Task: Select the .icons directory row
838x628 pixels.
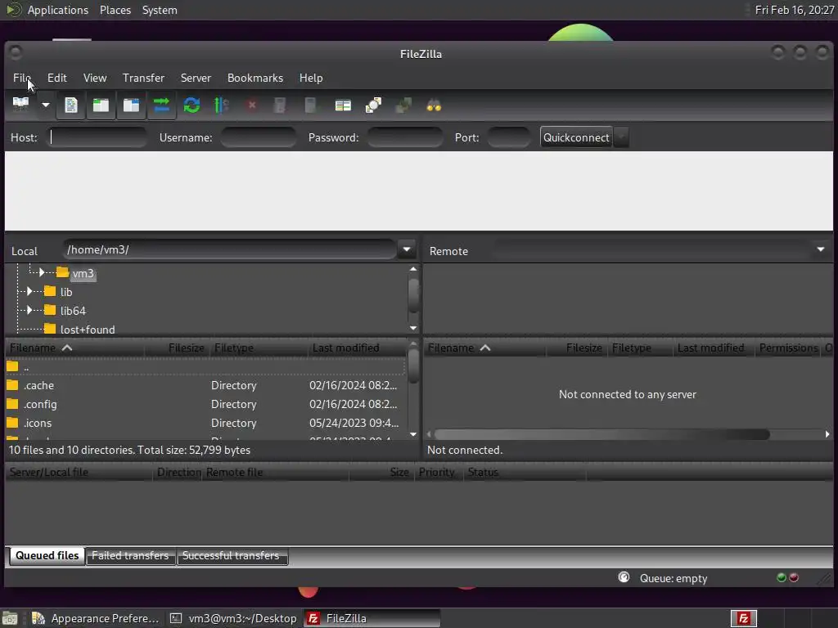Action: tap(205, 423)
